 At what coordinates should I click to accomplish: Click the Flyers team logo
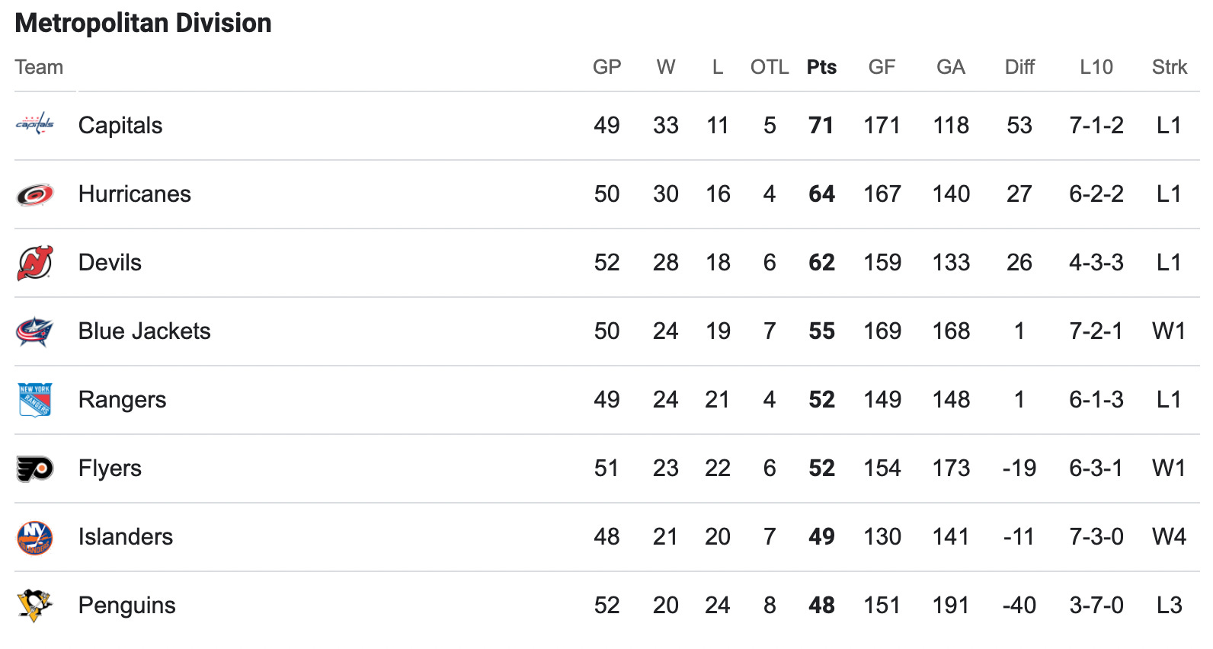(x=35, y=468)
